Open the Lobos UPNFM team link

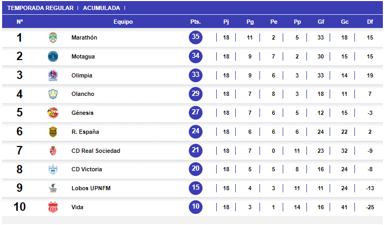click(x=91, y=188)
